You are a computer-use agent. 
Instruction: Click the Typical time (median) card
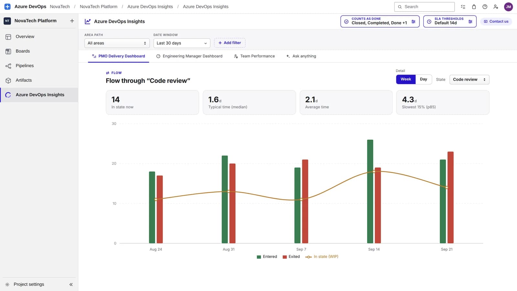point(249,102)
